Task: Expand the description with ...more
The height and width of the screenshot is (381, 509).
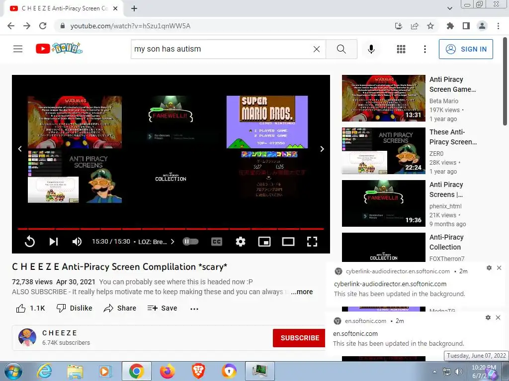Action: (302, 292)
